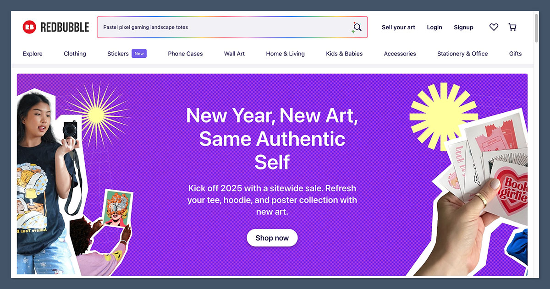Click the page's vertical scrollbar
550x289 pixels.
click(536, 27)
